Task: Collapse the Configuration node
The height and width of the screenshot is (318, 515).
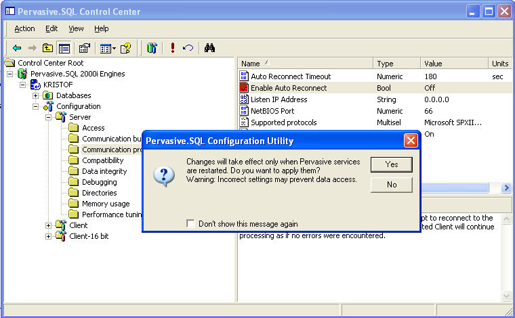Action: (35, 106)
